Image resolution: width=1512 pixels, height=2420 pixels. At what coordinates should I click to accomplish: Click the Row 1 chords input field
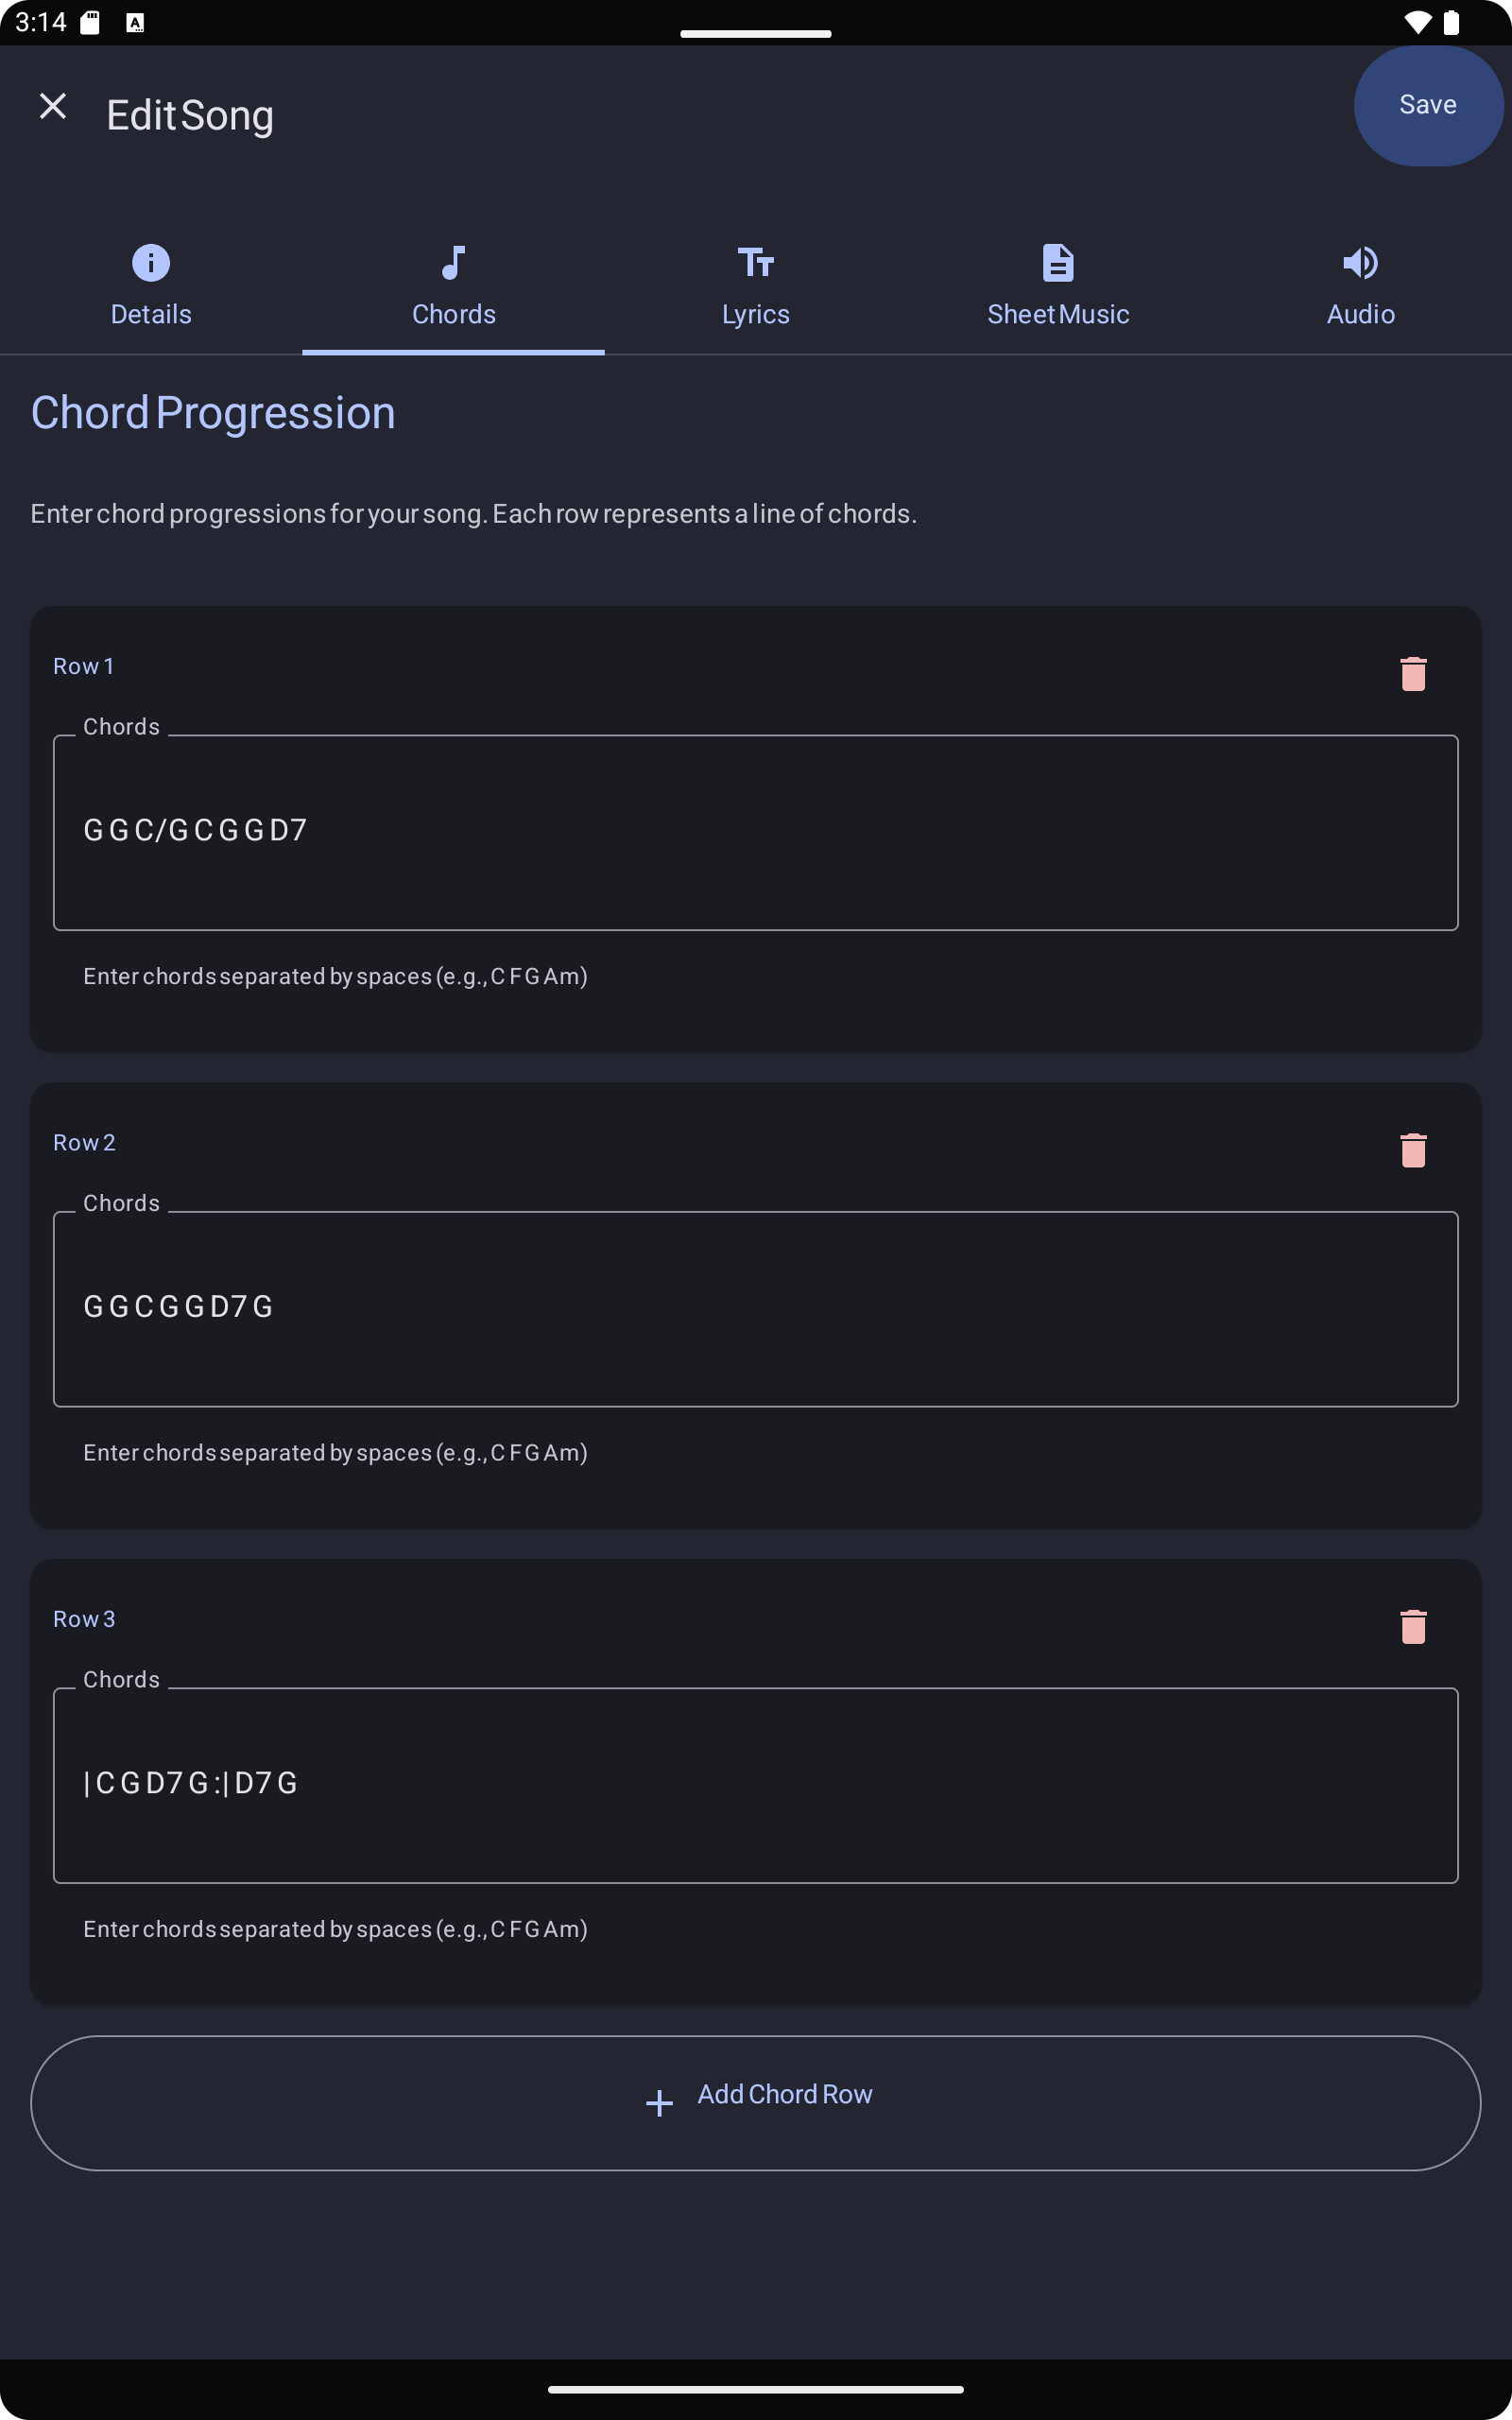[756, 831]
